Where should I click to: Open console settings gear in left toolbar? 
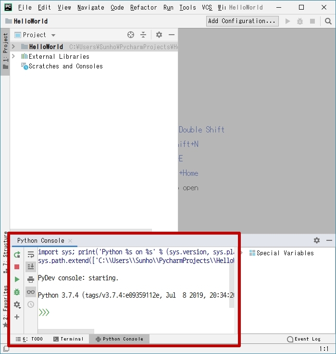pos(17,304)
